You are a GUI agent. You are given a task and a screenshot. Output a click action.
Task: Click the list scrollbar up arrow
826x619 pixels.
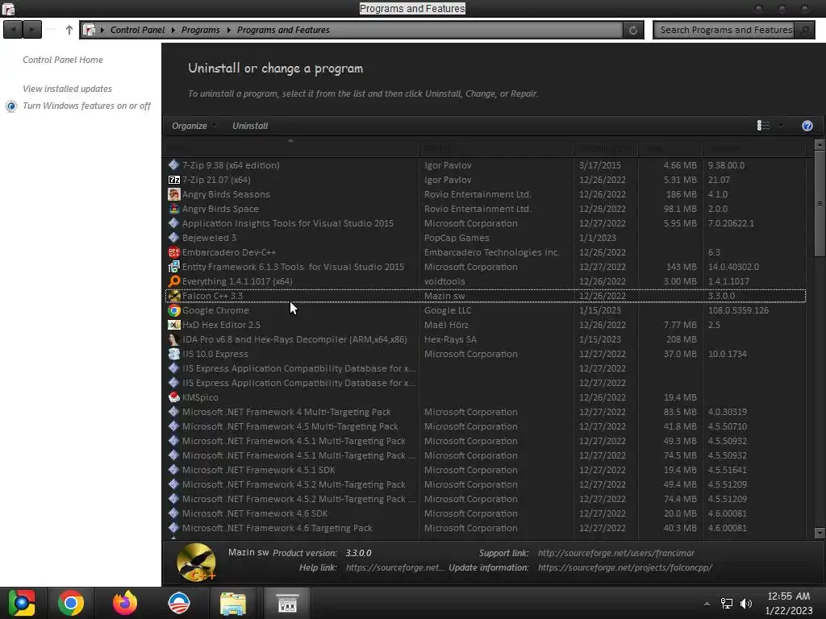(x=820, y=143)
